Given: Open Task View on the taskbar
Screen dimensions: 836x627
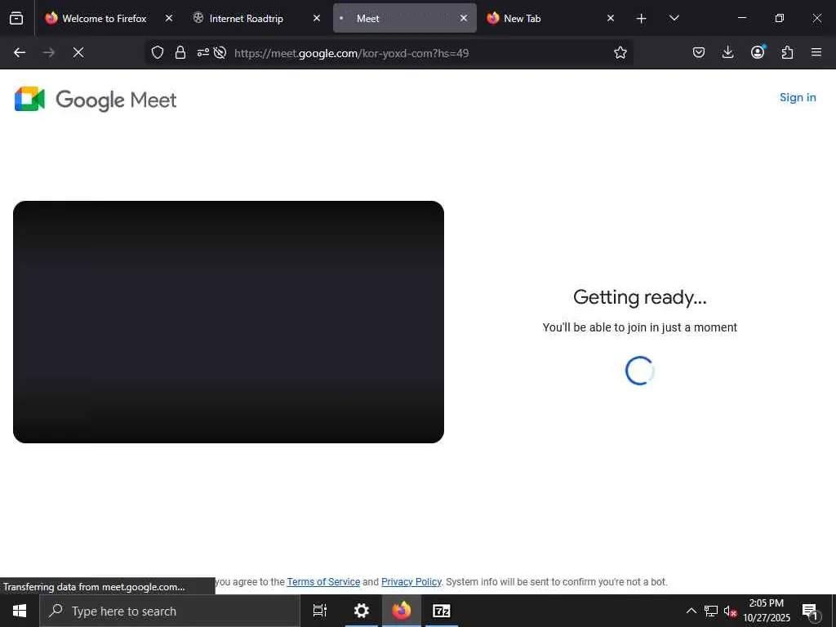Looking at the screenshot, I should pos(320,611).
